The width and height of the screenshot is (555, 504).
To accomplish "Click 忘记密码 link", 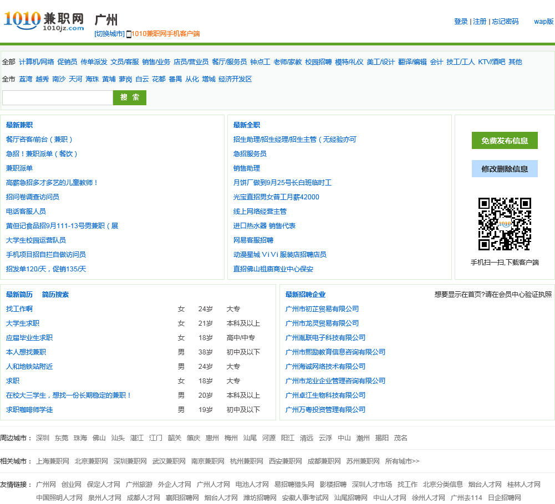I will 505,22.
